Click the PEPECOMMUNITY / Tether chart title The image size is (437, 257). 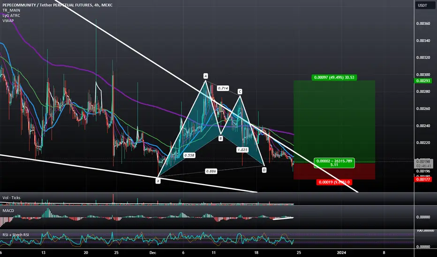point(57,5)
